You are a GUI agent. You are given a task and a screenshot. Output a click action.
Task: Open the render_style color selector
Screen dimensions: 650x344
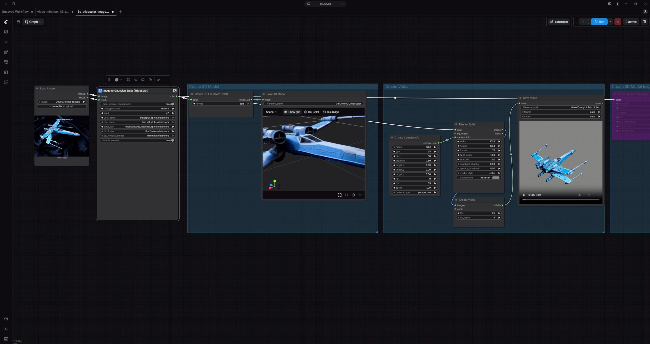pos(479,173)
